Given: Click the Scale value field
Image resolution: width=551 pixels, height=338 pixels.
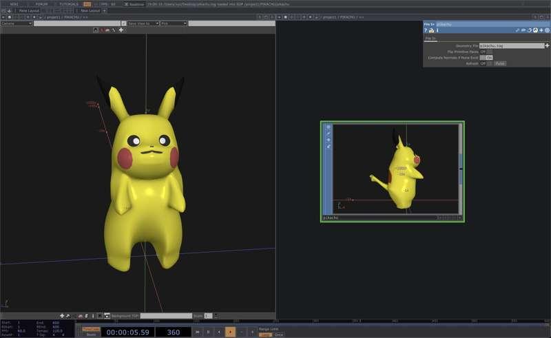Looking at the screenshot, I should click(x=208, y=316).
